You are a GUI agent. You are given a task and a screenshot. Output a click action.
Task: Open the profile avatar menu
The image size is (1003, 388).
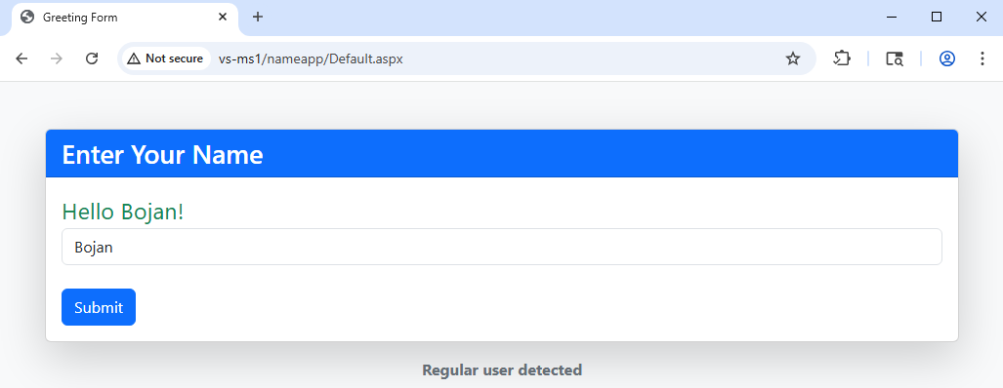click(946, 58)
